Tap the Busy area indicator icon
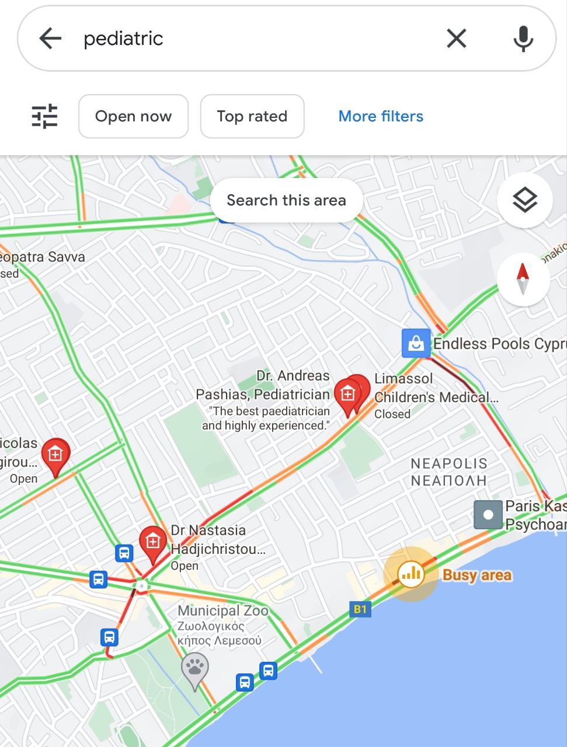567x747 pixels. tap(411, 574)
